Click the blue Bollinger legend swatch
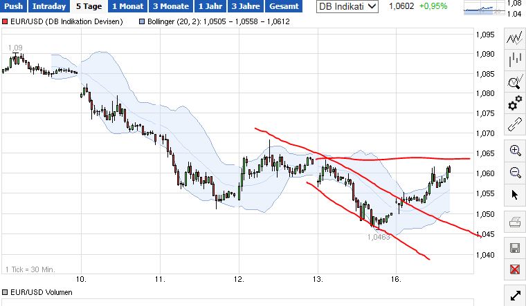Image resolution: width=526 pixels, height=306 pixels. [142, 22]
